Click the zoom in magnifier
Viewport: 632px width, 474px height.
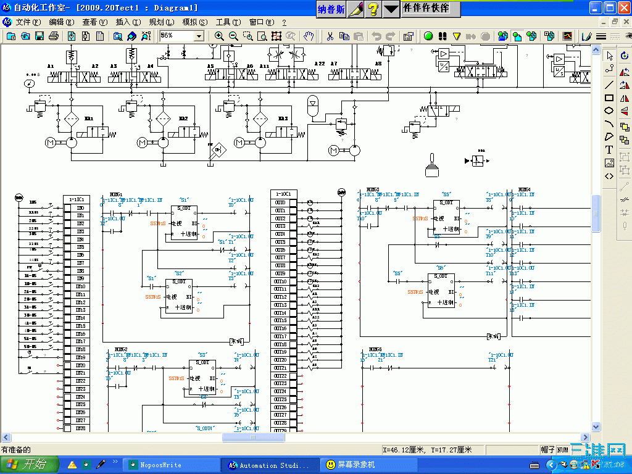219,36
